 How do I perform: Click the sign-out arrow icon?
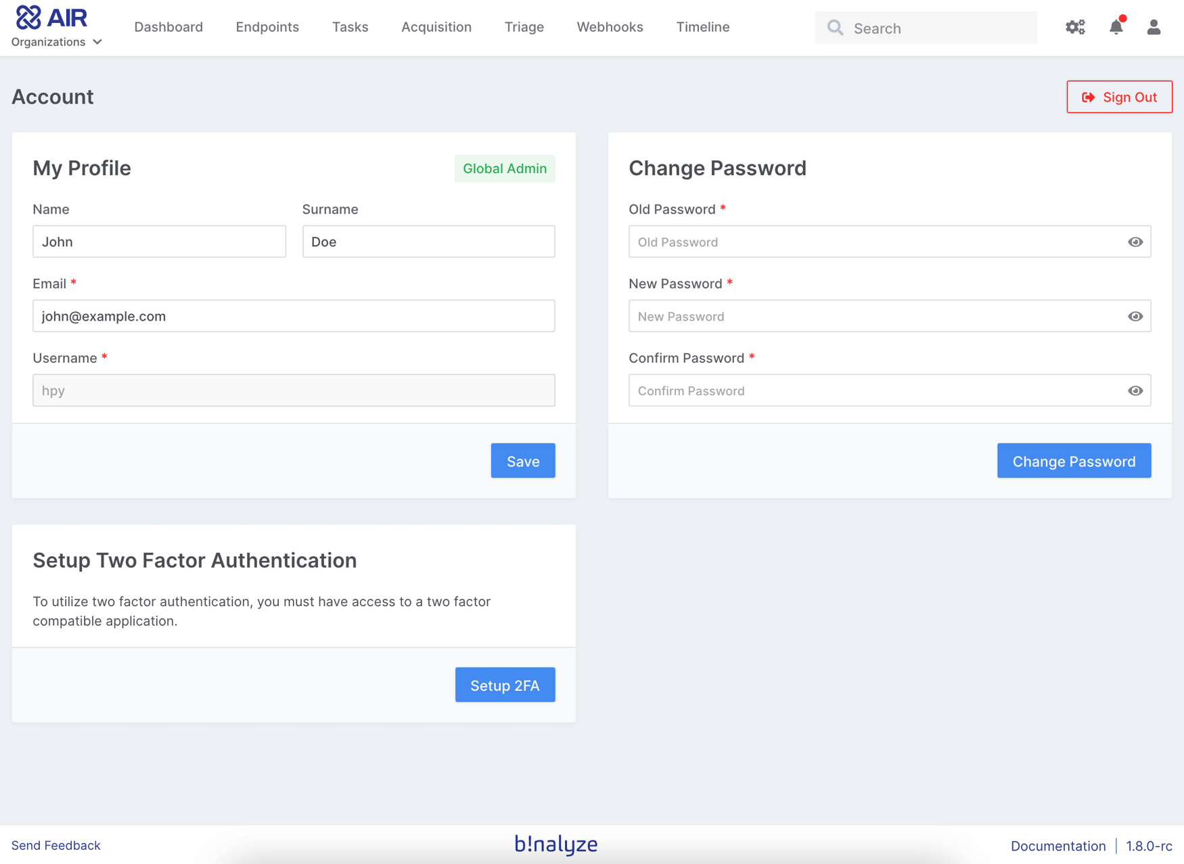(1089, 97)
